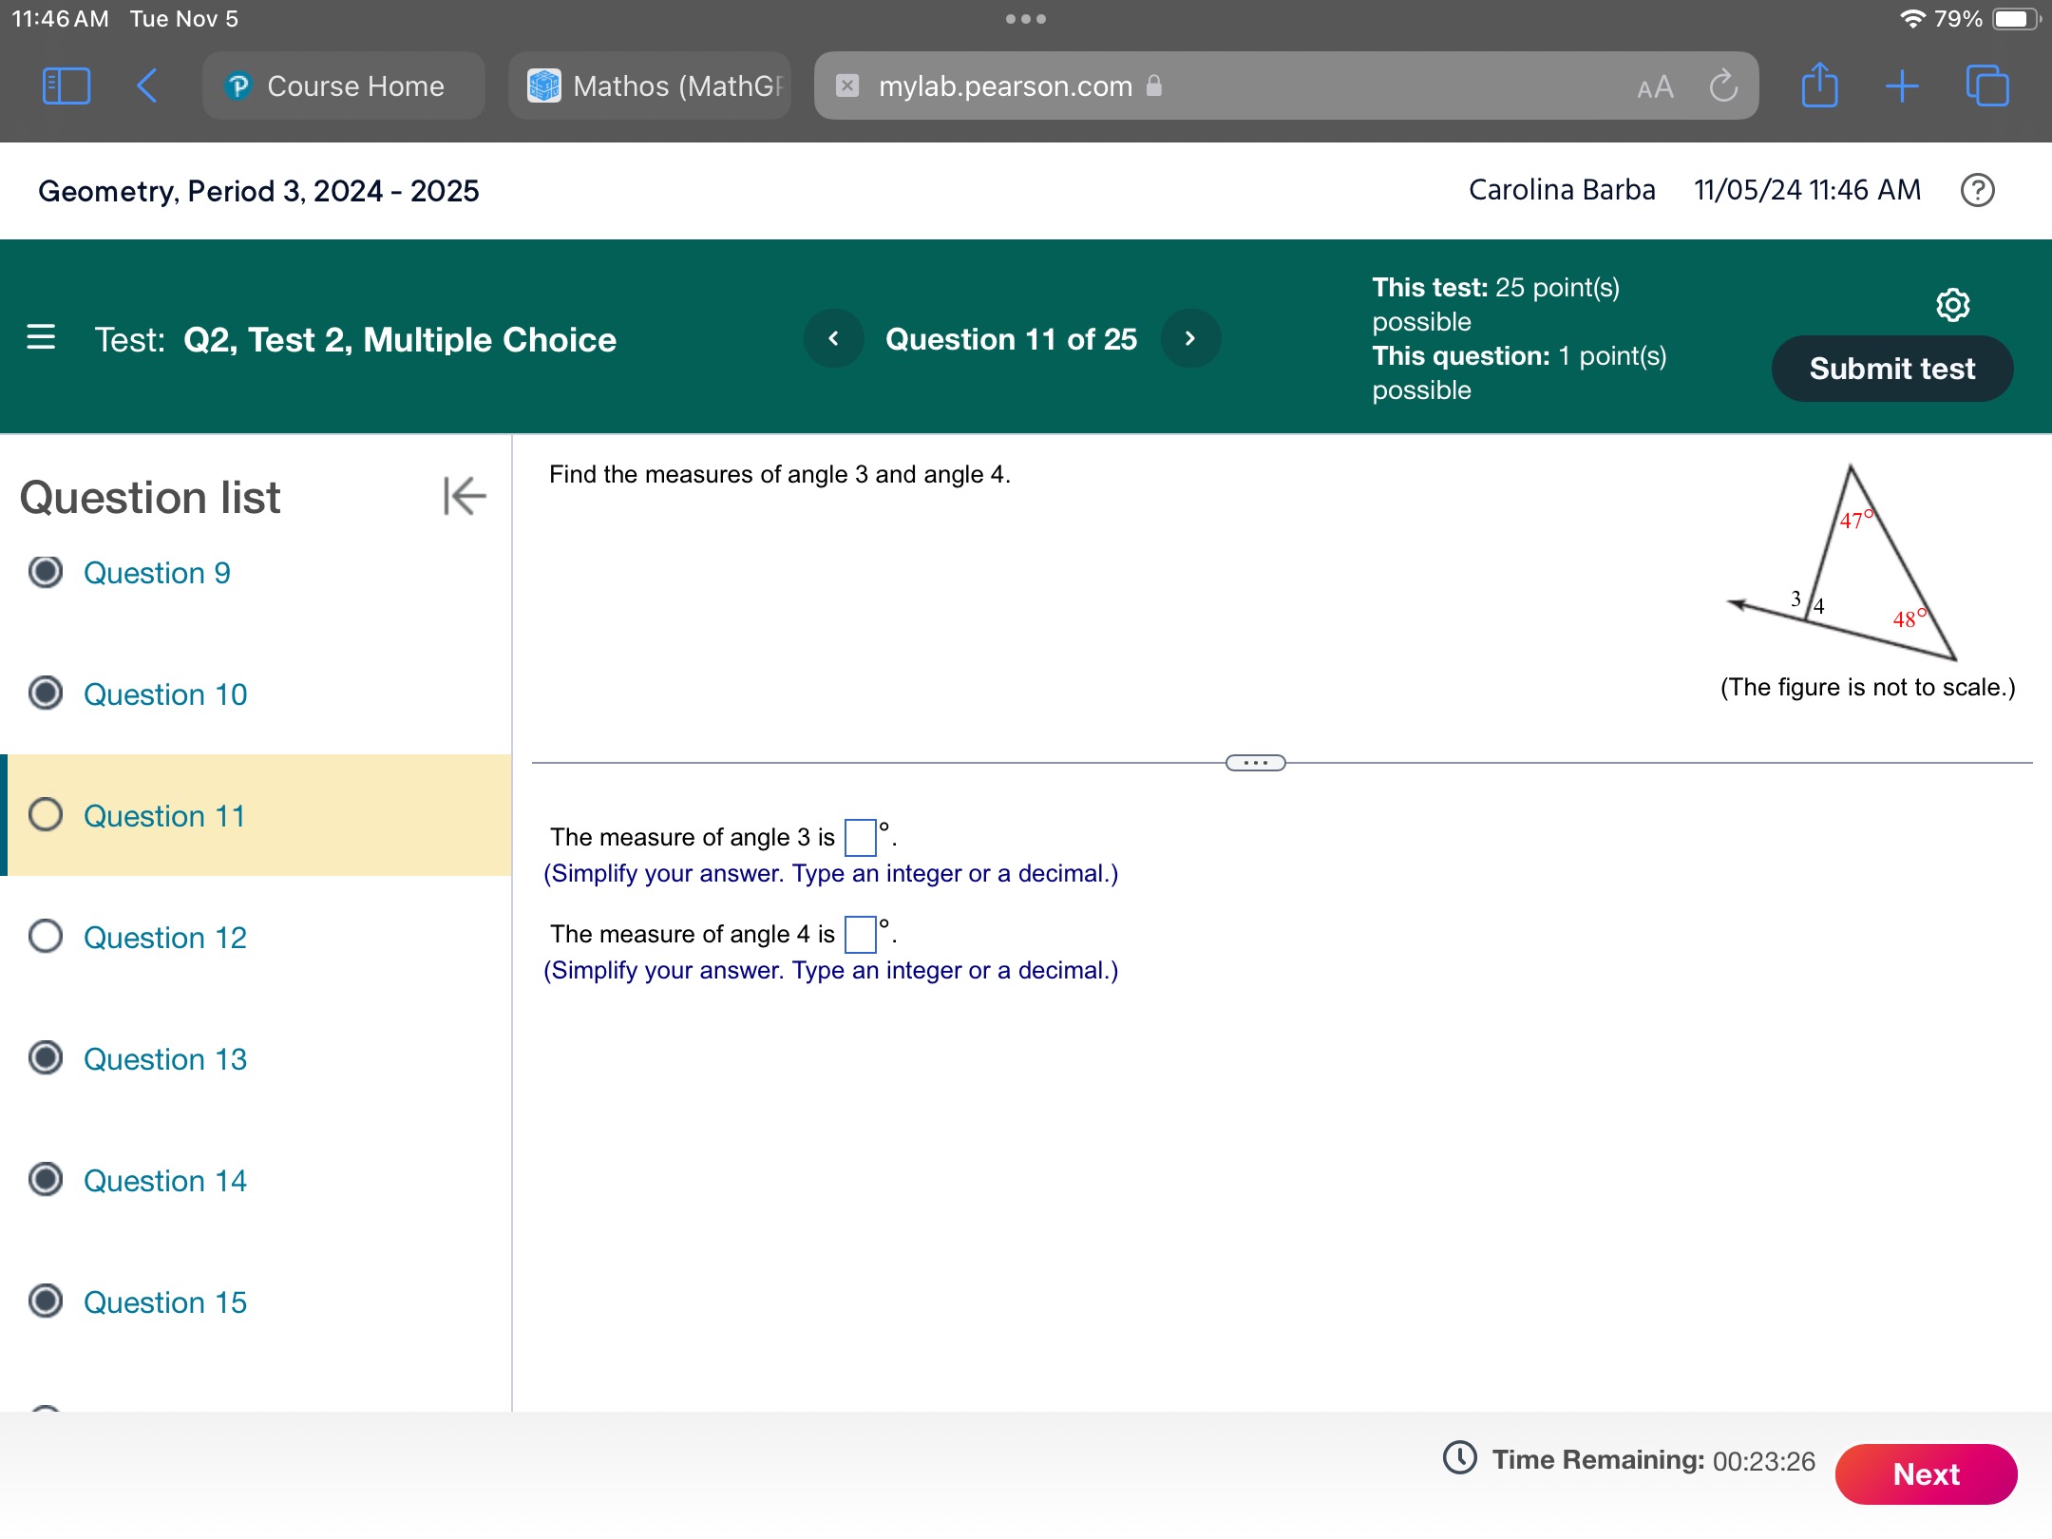Open the settings gear icon
Image resolution: width=2052 pixels, height=1539 pixels.
coord(1952,306)
